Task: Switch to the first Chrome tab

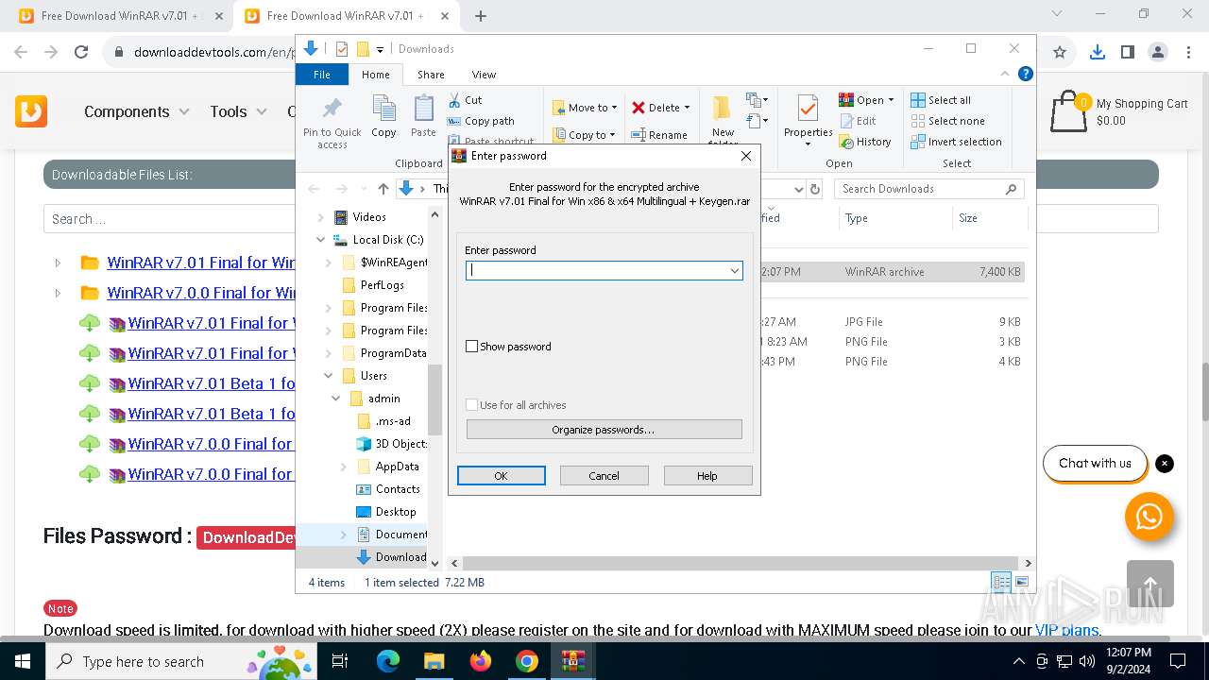Action: coord(121,16)
